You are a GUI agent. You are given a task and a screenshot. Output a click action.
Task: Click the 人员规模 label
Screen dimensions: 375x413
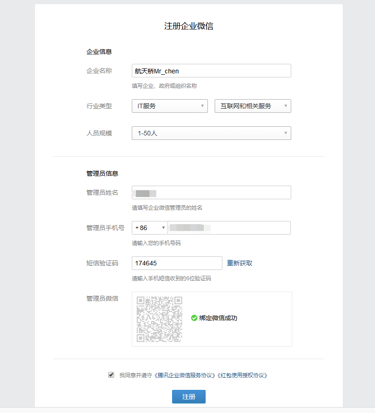tap(99, 133)
